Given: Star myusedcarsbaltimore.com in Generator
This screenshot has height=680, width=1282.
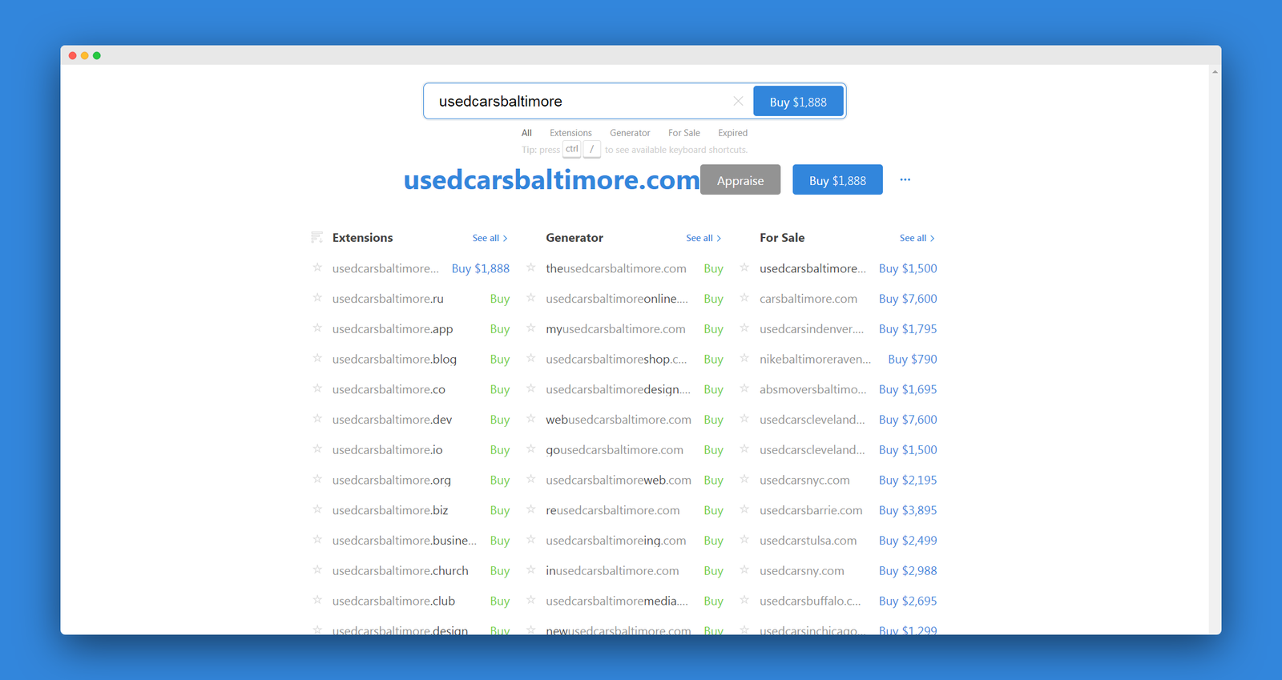Looking at the screenshot, I should click(x=530, y=328).
